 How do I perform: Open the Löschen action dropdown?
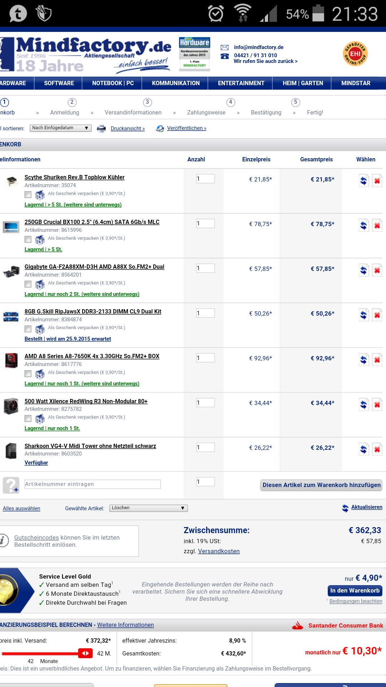coord(148,508)
